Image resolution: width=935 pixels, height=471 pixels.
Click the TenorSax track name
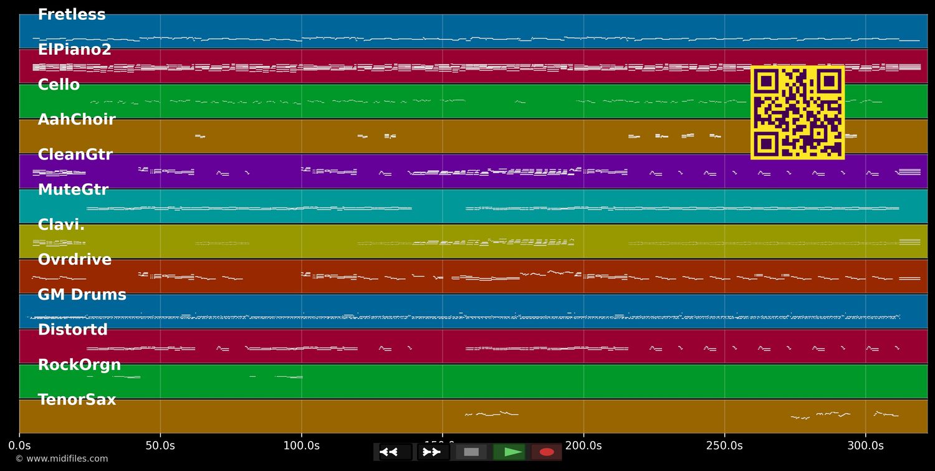coord(77,400)
